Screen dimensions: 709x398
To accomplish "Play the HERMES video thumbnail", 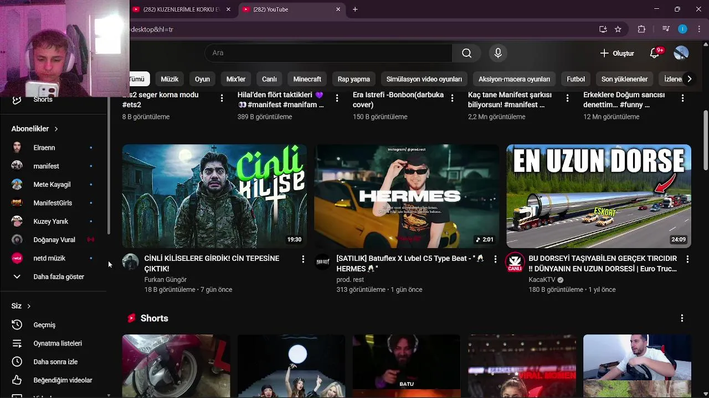I will point(407,196).
